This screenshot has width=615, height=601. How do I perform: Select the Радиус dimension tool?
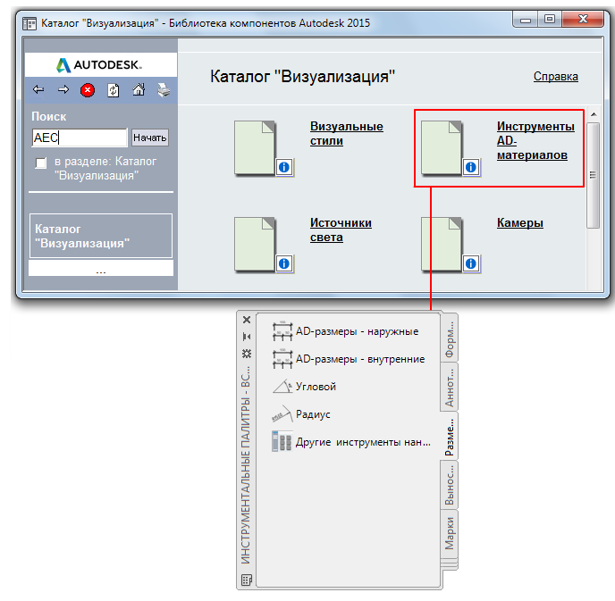click(301, 414)
